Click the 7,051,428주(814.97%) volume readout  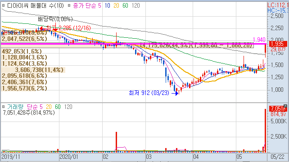pos(29,112)
